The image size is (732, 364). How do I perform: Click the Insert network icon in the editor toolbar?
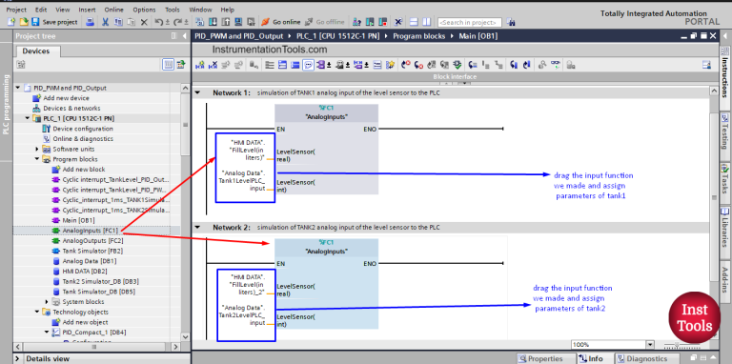click(x=200, y=65)
